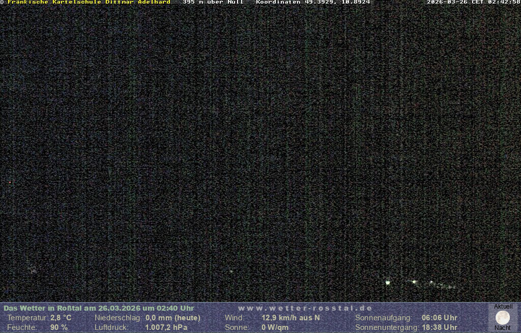The width and height of the screenshot is (521, 333).
Task: Click the small red dot at left edge
Action: click(10, 182)
